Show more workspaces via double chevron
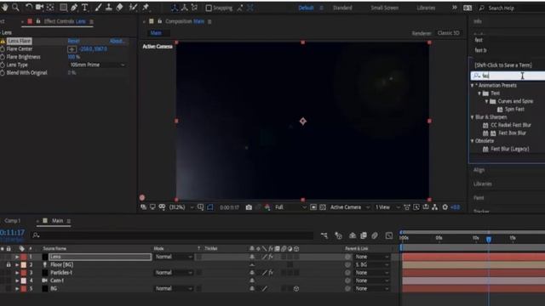 (454, 8)
